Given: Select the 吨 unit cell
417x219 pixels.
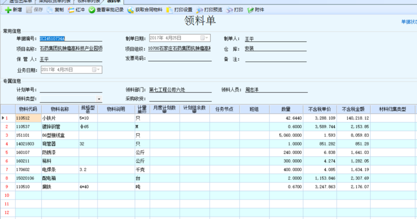Looking at the screenshot, I should [x=142, y=187].
